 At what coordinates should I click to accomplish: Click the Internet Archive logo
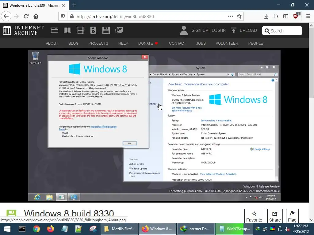point(23,30)
